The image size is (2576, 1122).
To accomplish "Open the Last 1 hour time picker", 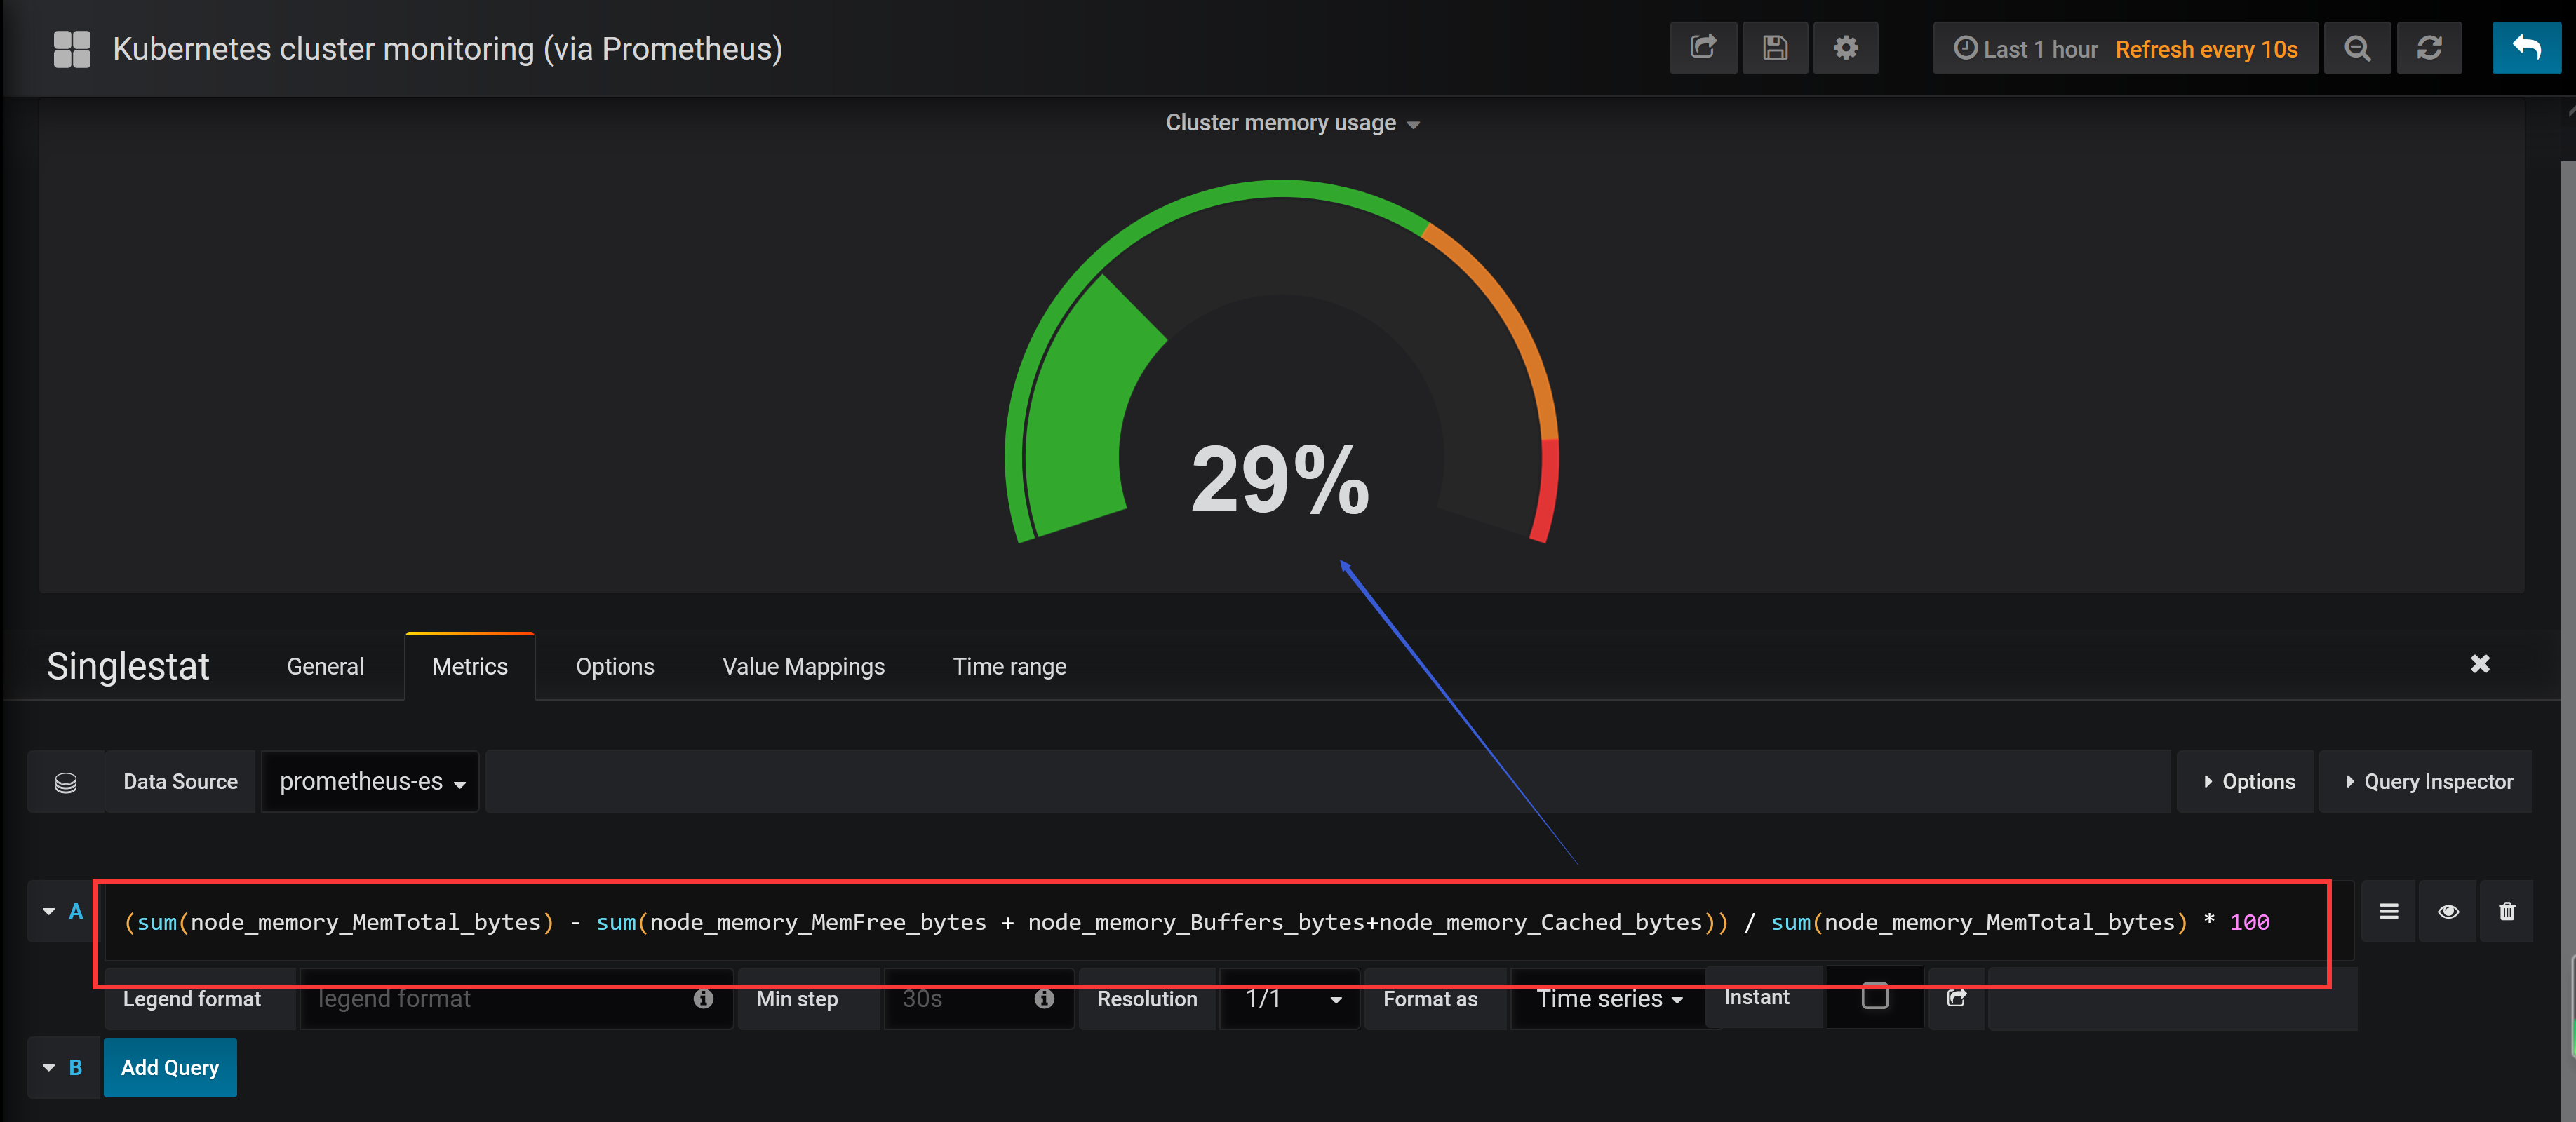I will click(2027, 49).
